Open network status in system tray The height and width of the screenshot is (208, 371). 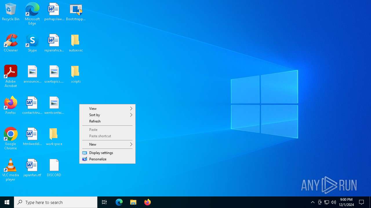tap(327, 202)
